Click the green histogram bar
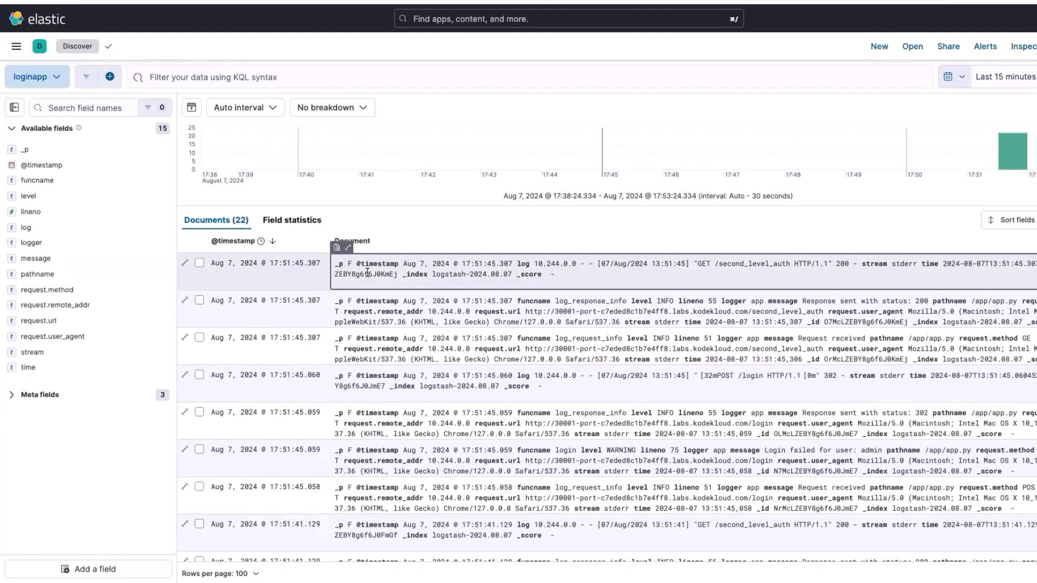 [1012, 151]
